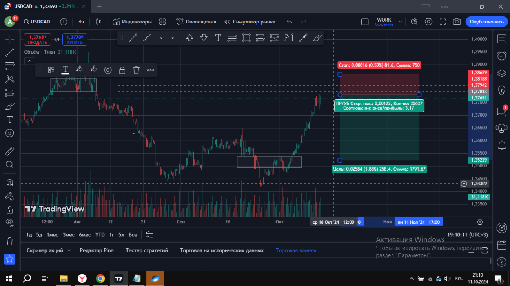Toggle hide all drawings eye icon

pos(10,223)
